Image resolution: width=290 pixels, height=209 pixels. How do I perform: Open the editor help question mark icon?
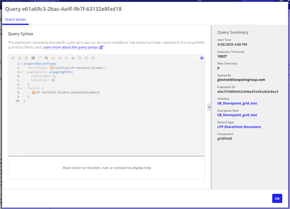click(202, 58)
